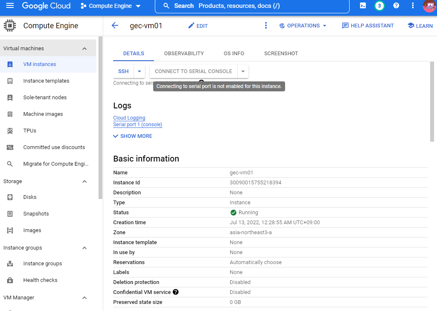Select Instance Id value 30090015755218394

coord(255,183)
